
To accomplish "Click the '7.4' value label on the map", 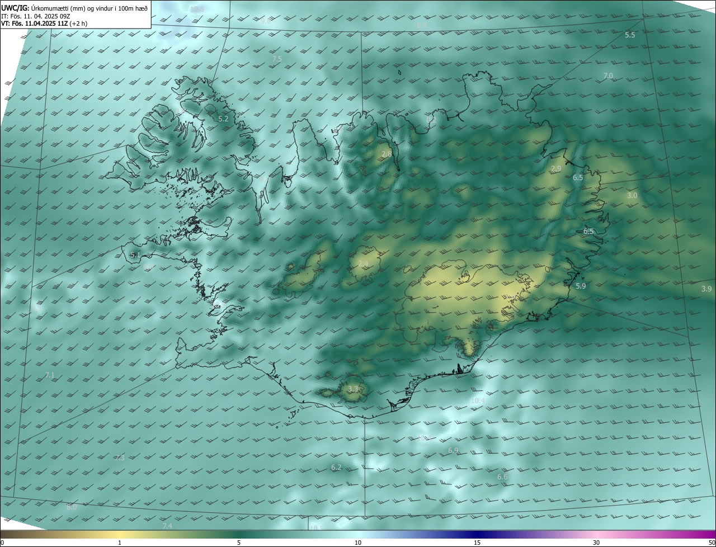I will 167,526.
